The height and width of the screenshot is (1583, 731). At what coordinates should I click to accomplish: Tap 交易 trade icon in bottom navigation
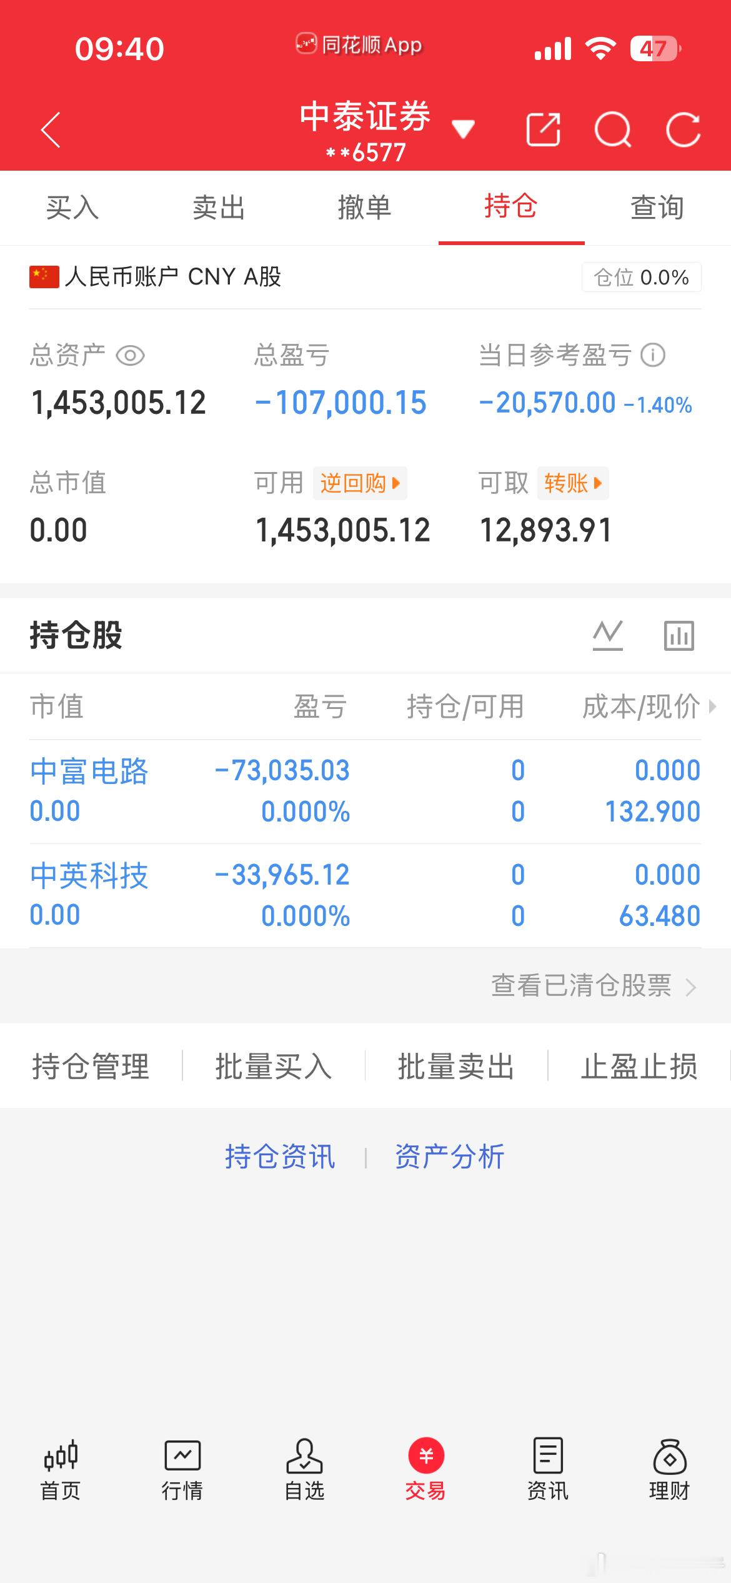click(426, 1469)
